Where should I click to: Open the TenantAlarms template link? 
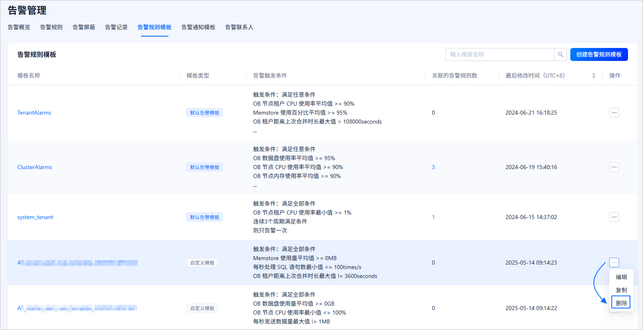click(34, 113)
